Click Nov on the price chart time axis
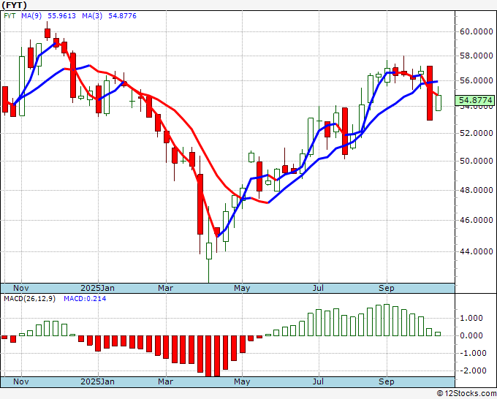 tap(21, 288)
